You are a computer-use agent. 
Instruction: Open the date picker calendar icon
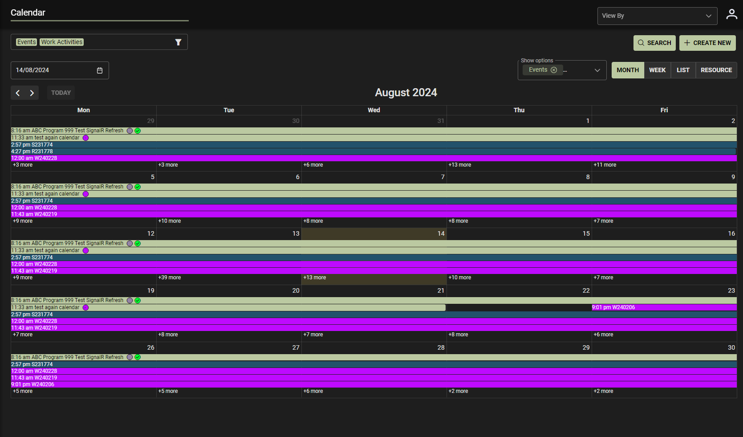[x=100, y=70]
